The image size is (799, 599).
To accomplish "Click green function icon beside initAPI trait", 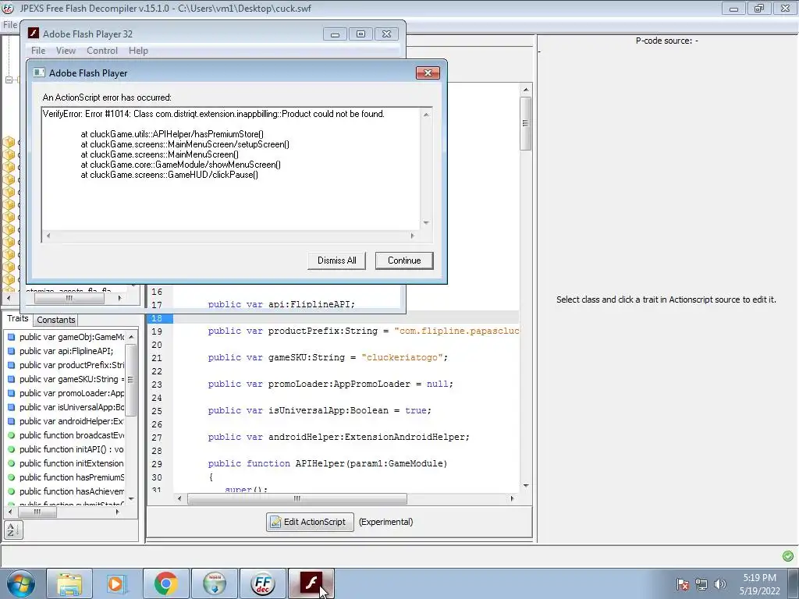I will click(x=11, y=449).
